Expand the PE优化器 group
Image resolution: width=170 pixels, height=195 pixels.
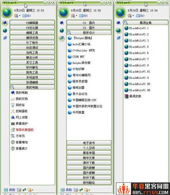[x=32, y=28]
